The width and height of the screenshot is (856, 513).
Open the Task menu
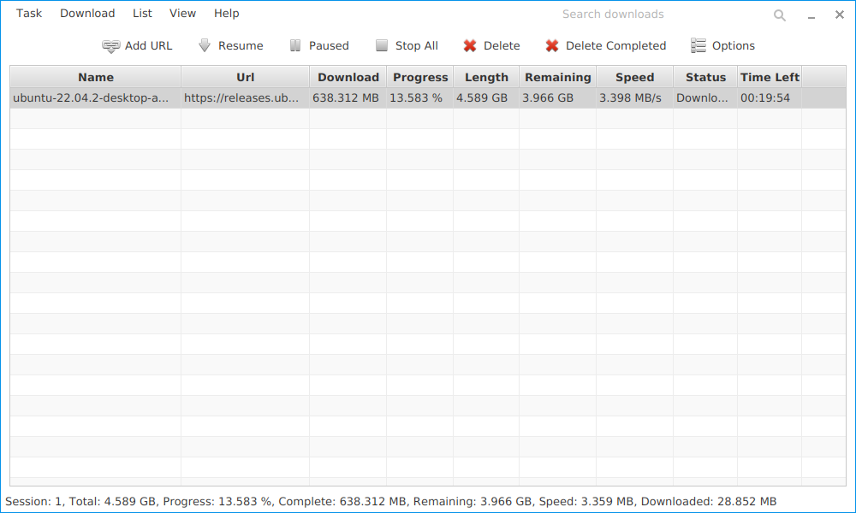[29, 13]
